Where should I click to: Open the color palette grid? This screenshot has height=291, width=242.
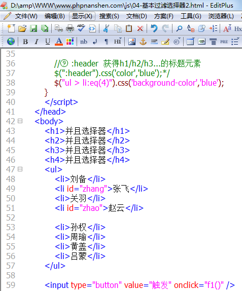[x=70, y=42]
